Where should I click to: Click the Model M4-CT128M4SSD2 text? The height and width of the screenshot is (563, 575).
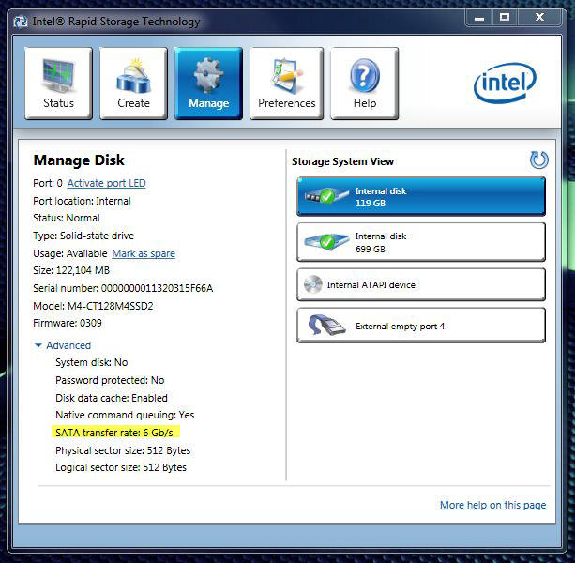(93, 306)
